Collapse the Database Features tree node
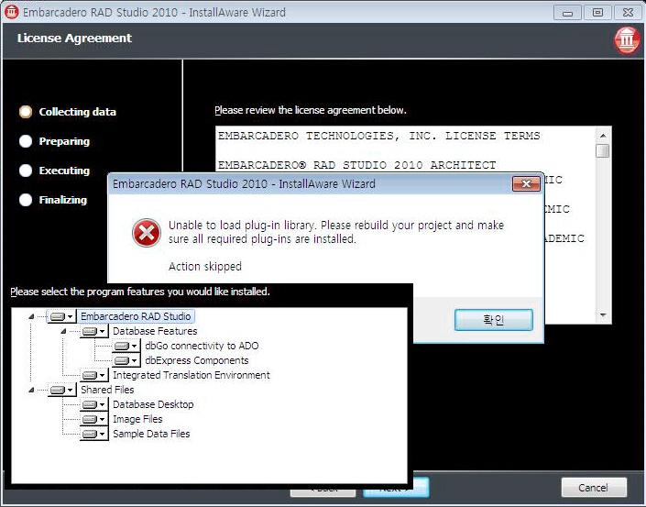Viewport: 646px width, 507px height. click(x=64, y=331)
